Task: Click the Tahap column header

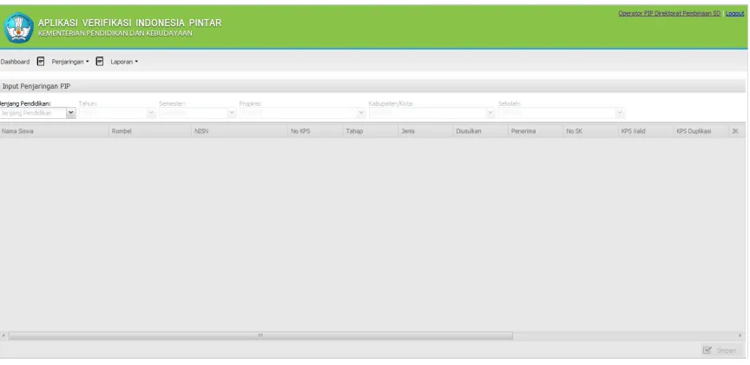Action: coord(371,131)
